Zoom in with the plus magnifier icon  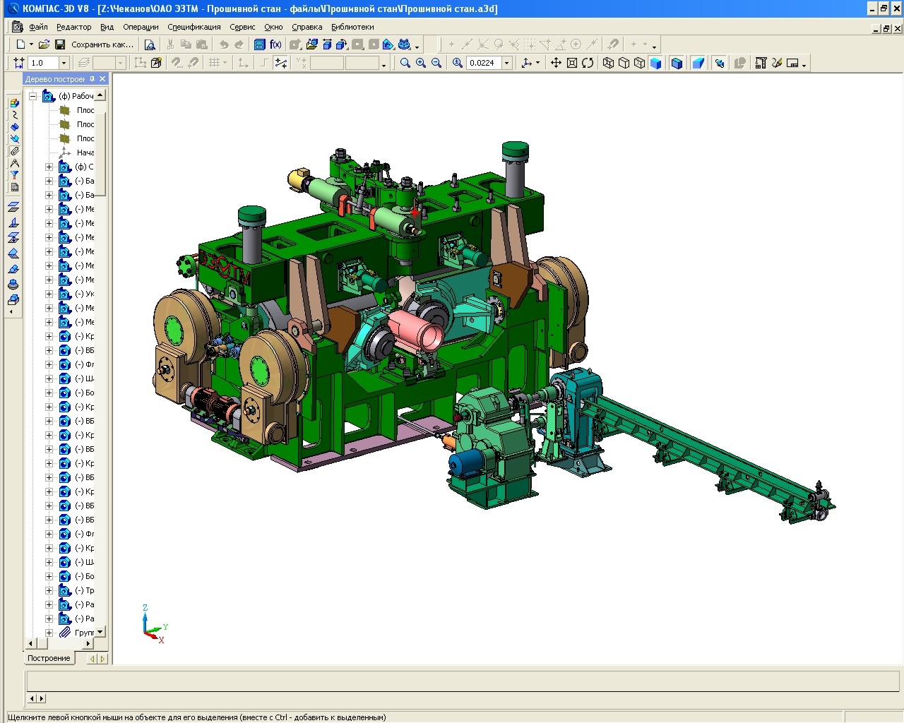(421, 63)
